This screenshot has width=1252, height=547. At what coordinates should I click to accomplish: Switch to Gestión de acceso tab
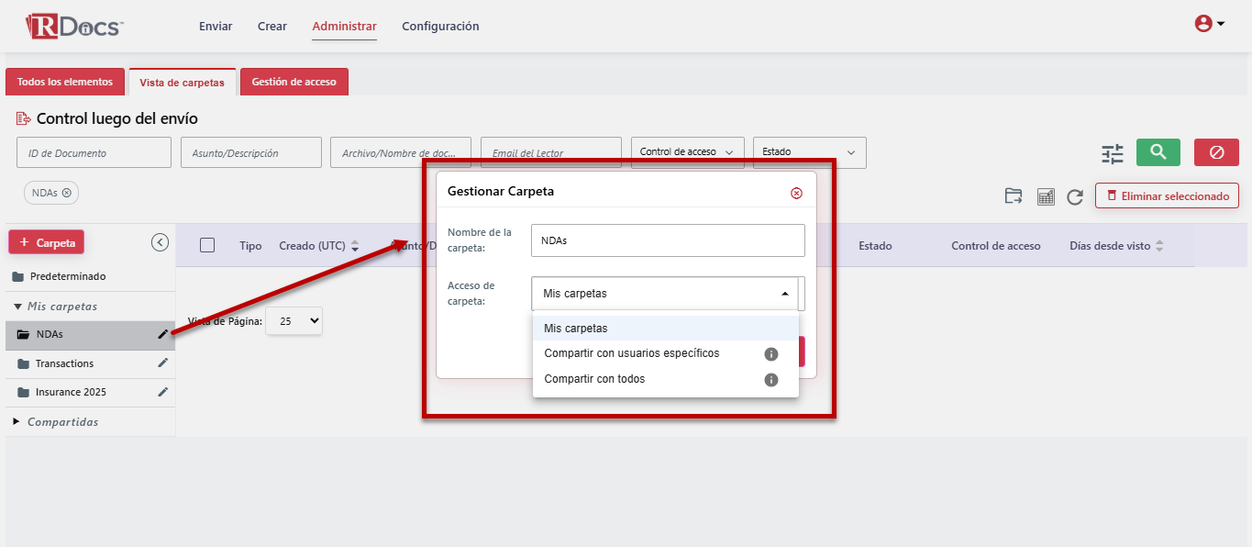pyautogui.click(x=294, y=82)
